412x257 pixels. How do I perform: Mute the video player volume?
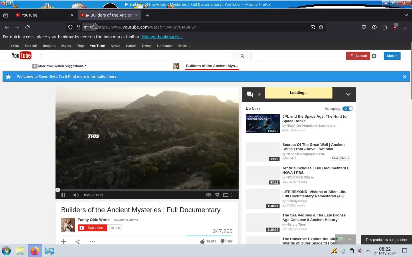pos(76,195)
